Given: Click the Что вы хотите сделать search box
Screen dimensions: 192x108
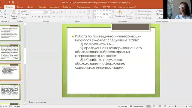Looking at the screenshot, I should (x=125, y=7).
